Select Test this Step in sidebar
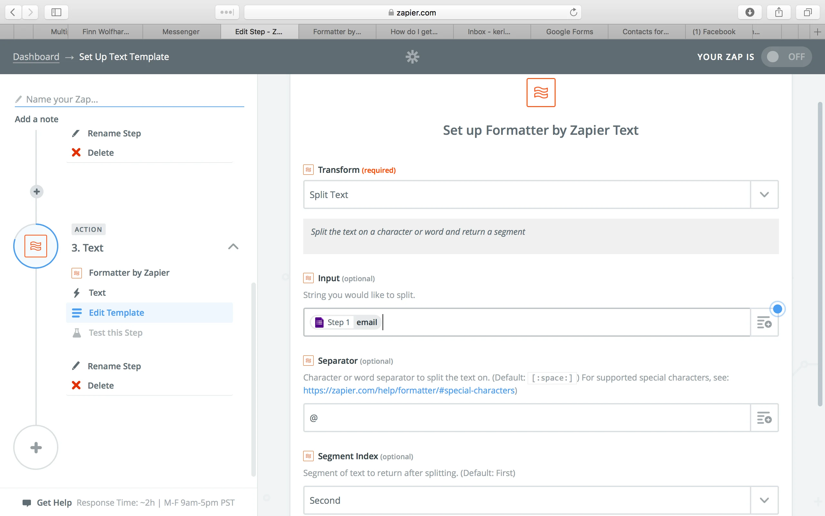The image size is (825, 516). pos(116,332)
